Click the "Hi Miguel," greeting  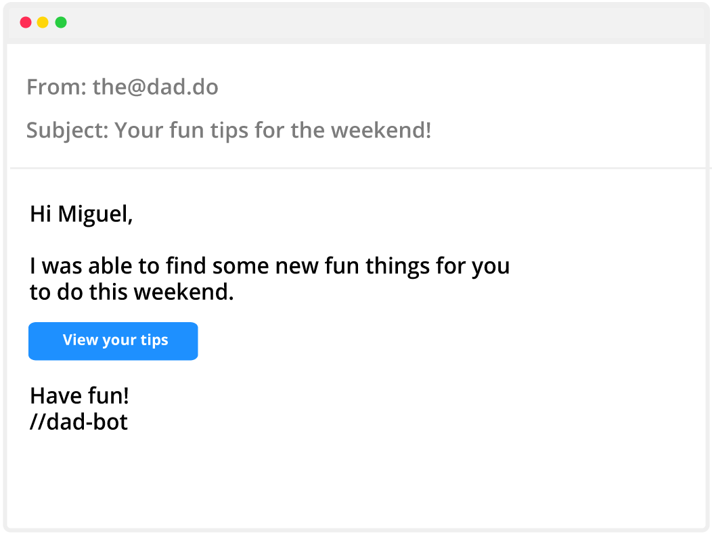pos(81,214)
